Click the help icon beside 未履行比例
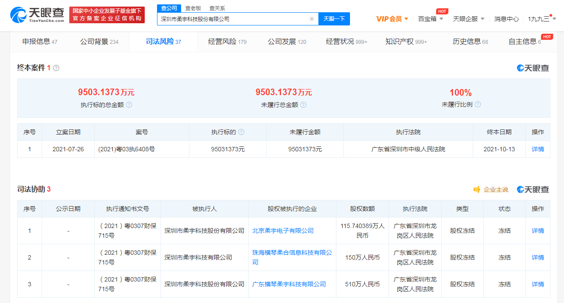The image size is (564, 303). 478,104
